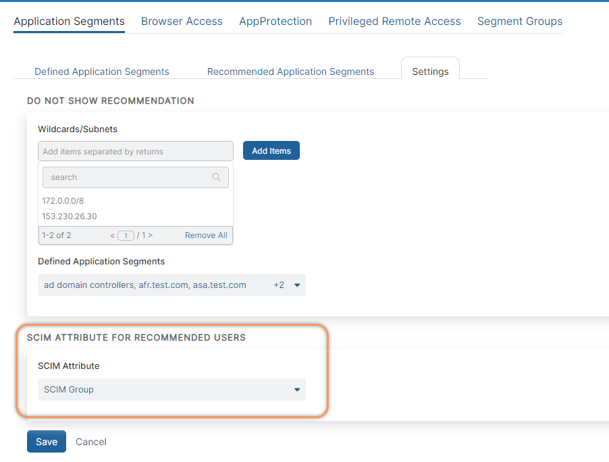Open the Application Segments tab
609x462 pixels.
(69, 22)
